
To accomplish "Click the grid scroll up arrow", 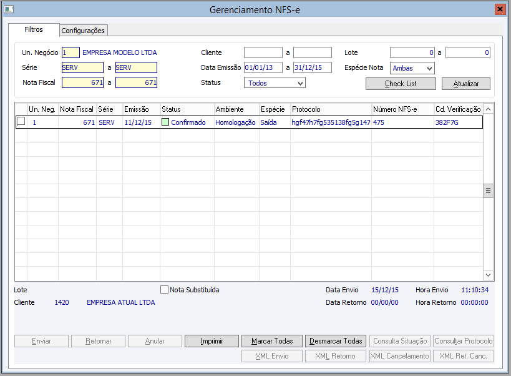I will 488,109.
